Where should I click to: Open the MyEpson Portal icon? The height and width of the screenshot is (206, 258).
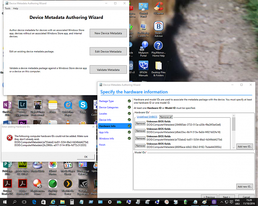click(x=143, y=49)
